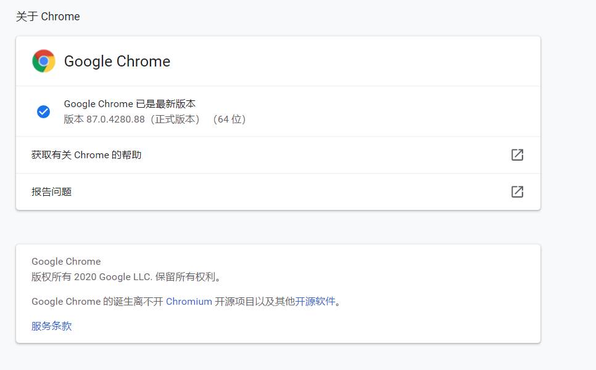Open external link icon for 获取有关 Chrome 的帮助

click(x=517, y=155)
